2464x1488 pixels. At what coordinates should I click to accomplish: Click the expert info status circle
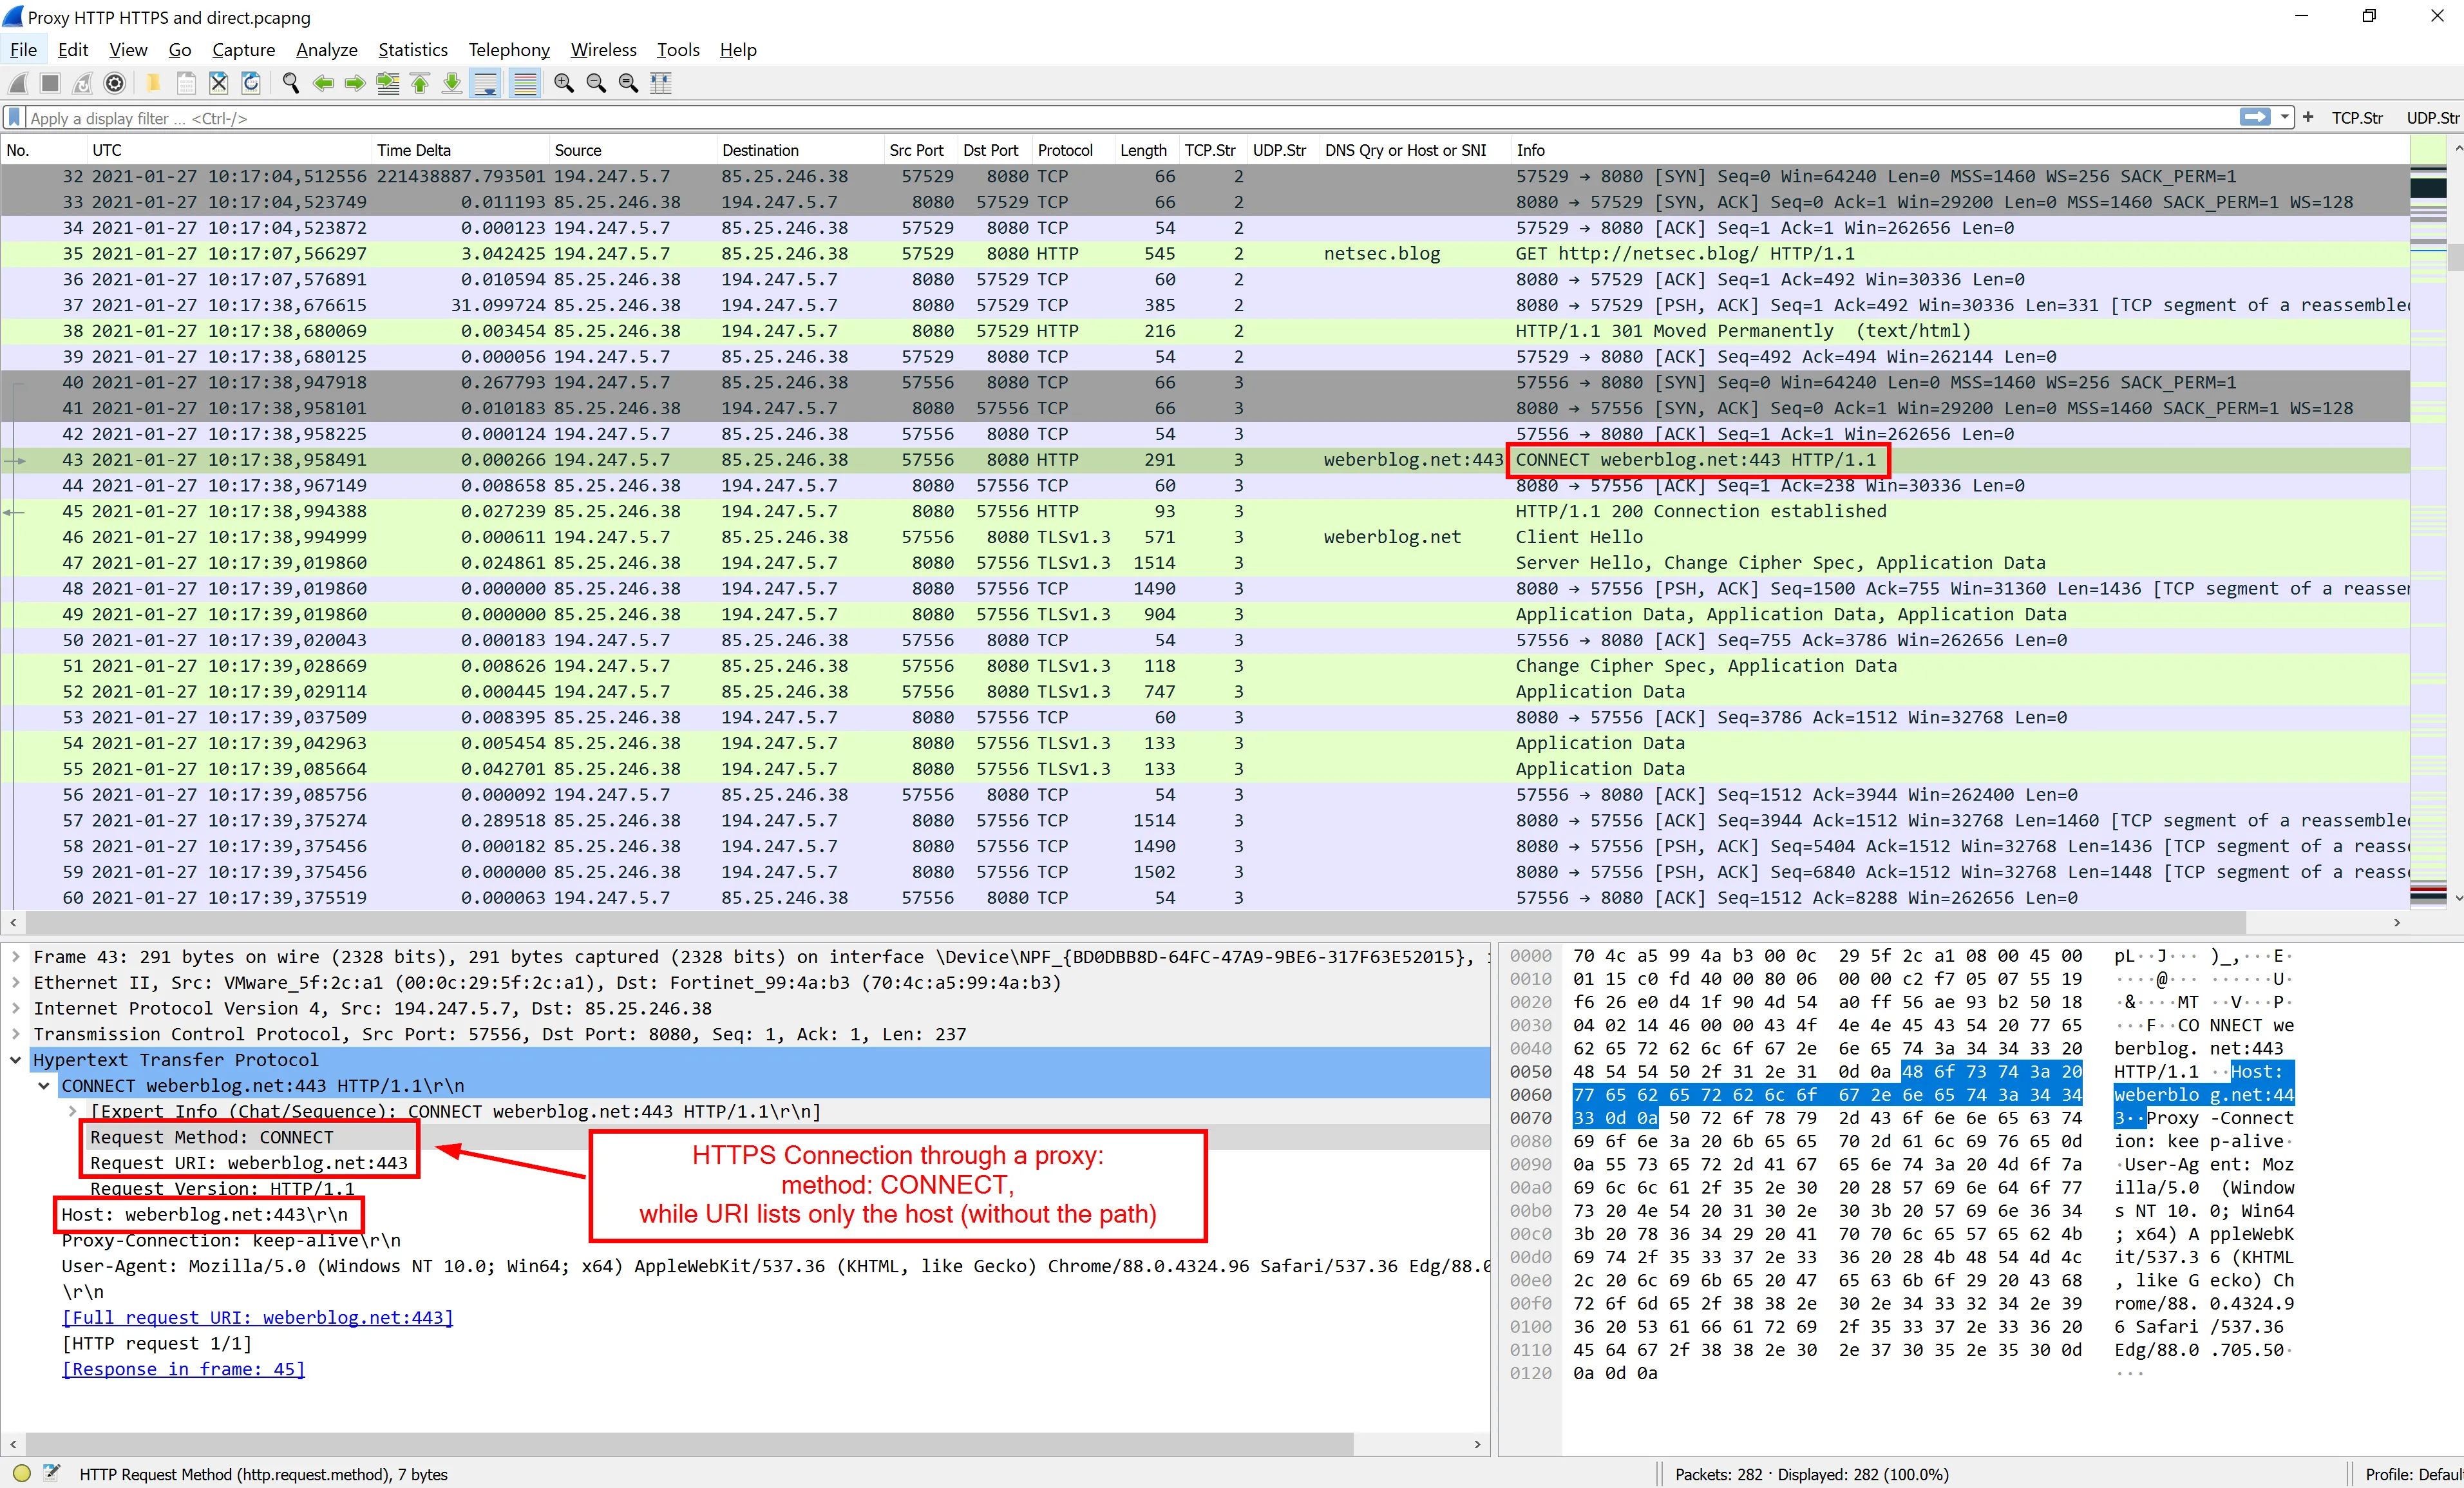[x=21, y=1473]
